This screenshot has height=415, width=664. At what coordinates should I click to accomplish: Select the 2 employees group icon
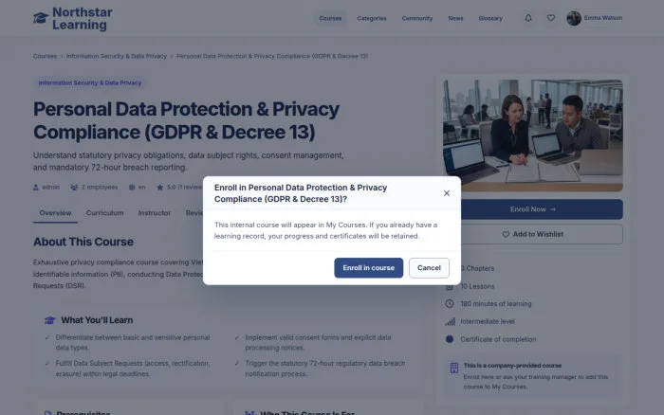point(74,188)
